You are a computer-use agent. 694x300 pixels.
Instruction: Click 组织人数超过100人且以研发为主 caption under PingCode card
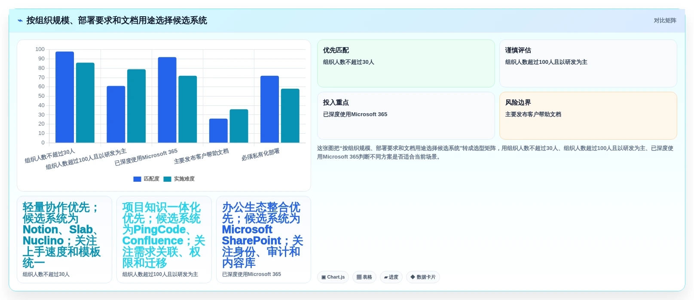coord(160,274)
